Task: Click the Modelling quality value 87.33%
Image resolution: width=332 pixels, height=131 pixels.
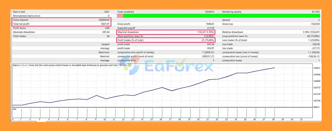Action: 315,12
